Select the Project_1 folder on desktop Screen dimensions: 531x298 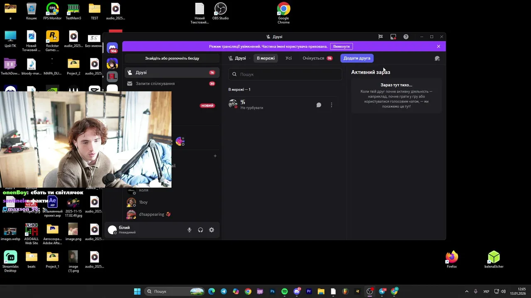(x=52, y=260)
